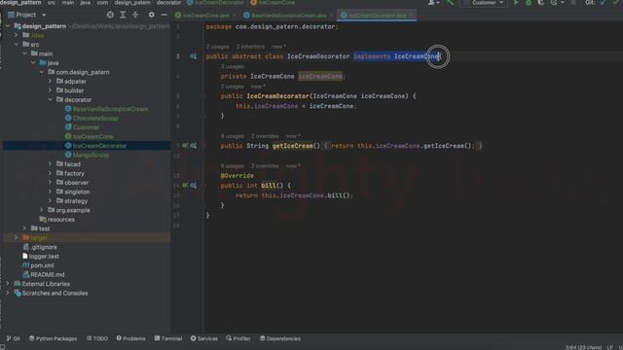Open logger.test file
This screenshot has height=350, width=623.
(41, 256)
